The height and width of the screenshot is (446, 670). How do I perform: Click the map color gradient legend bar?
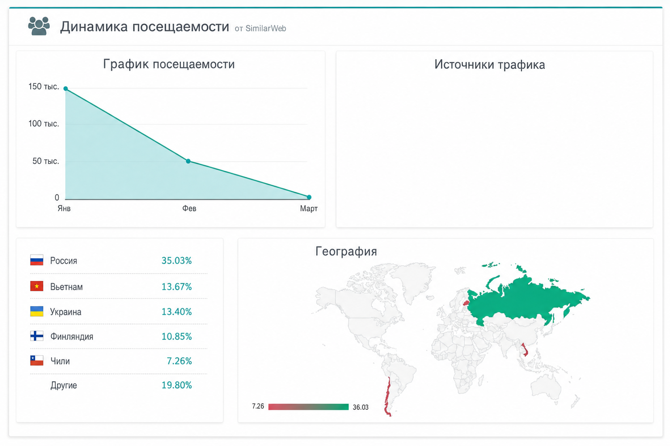[x=308, y=407]
